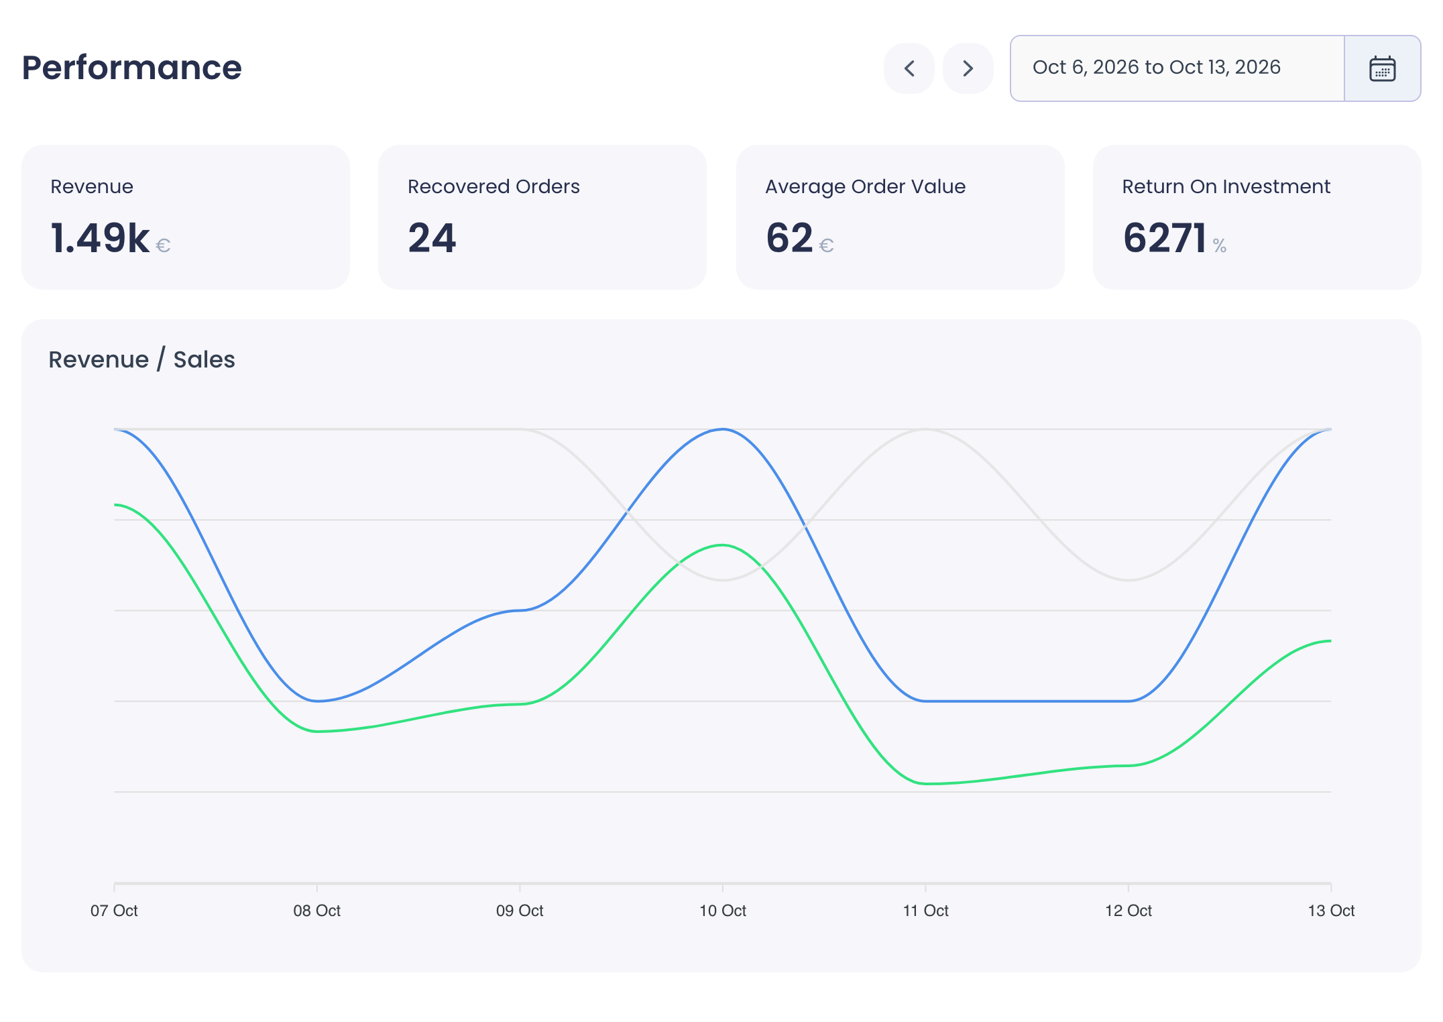Click the 62 average order value
The width and height of the screenshot is (1443, 1022).
pos(789,238)
